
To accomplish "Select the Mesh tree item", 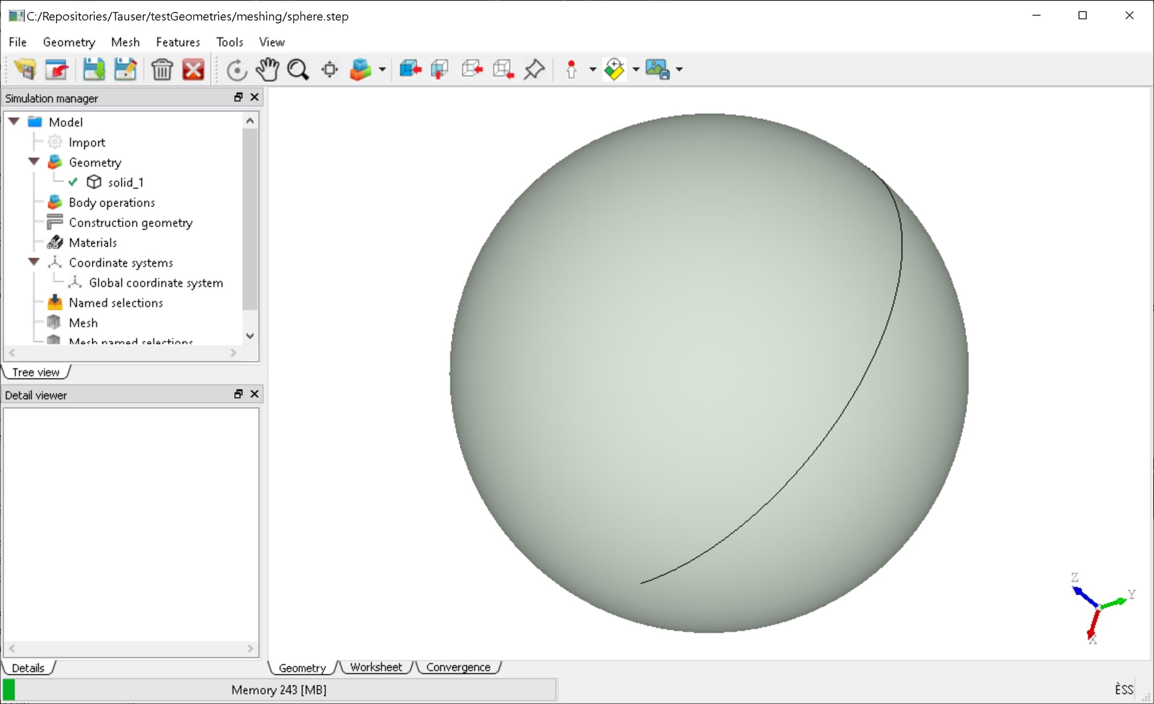I will [84, 323].
